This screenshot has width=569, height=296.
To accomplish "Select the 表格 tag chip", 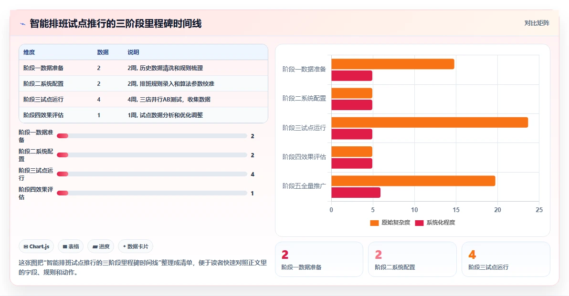I will click(x=71, y=246).
